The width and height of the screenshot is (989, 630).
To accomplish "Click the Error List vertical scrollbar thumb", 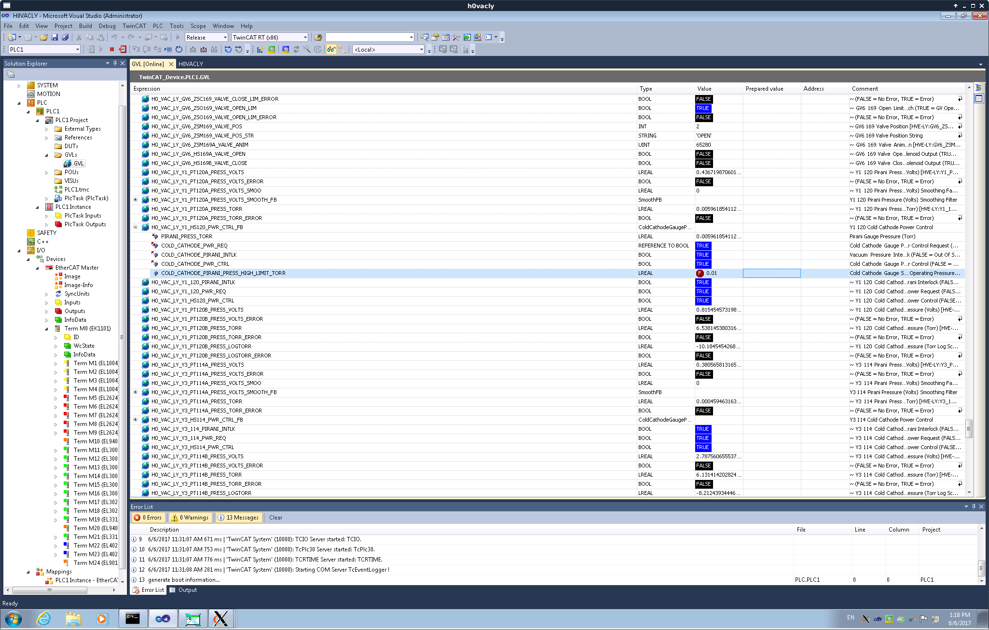I will pos(981,568).
